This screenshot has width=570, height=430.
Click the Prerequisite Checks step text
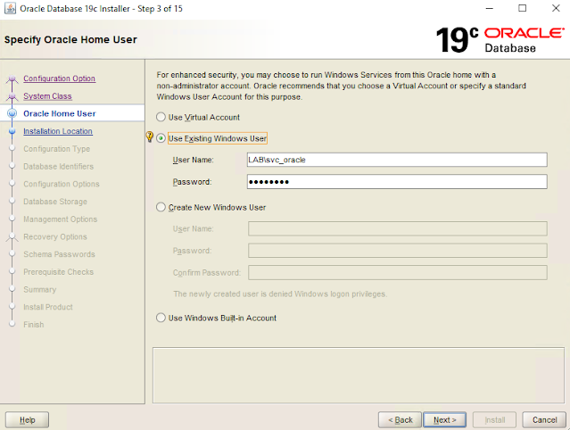(x=59, y=272)
